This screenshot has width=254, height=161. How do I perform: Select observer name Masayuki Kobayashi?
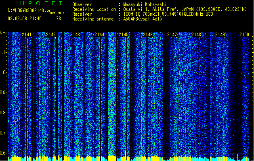point(145,4)
